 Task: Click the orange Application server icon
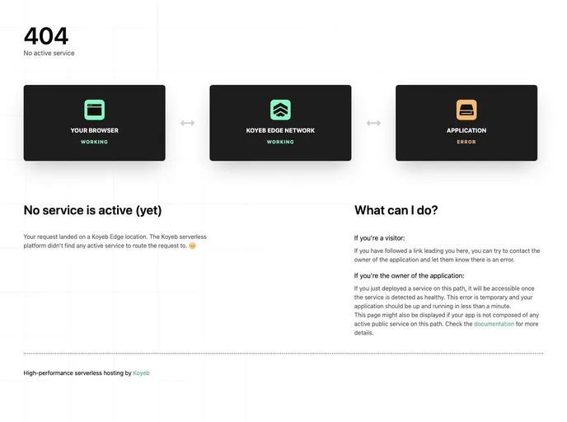466,110
